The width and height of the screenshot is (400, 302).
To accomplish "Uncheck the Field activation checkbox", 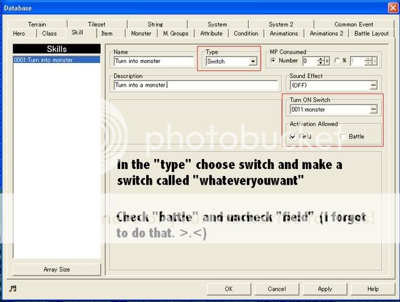I will coord(294,136).
